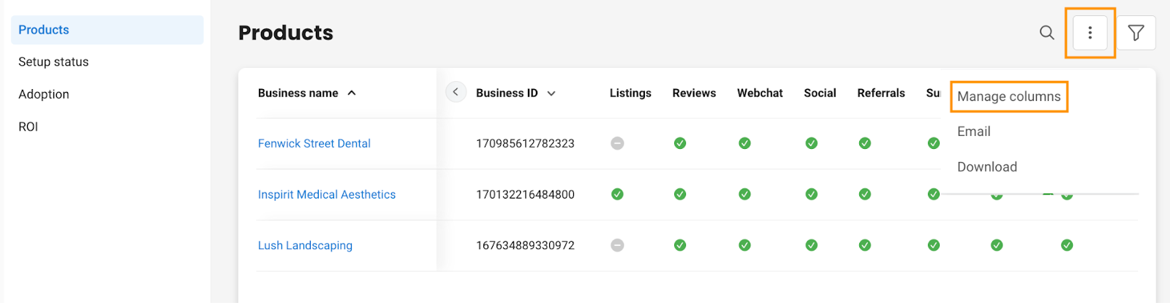1170x303 pixels.
Task: Open the filter funnel button
Action: click(1136, 32)
